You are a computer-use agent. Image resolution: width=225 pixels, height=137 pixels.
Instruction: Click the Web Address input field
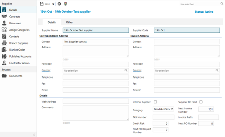96,102
